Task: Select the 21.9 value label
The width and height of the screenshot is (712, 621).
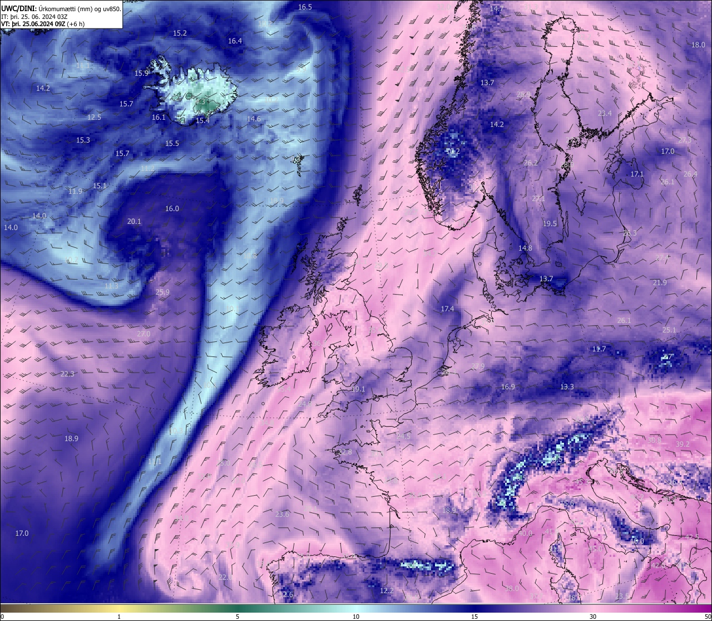Action: [660, 283]
